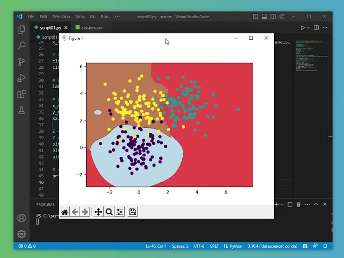The height and width of the screenshot is (258, 344).
Task: Open the Selection menu
Action: pyautogui.click(x=61, y=17)
